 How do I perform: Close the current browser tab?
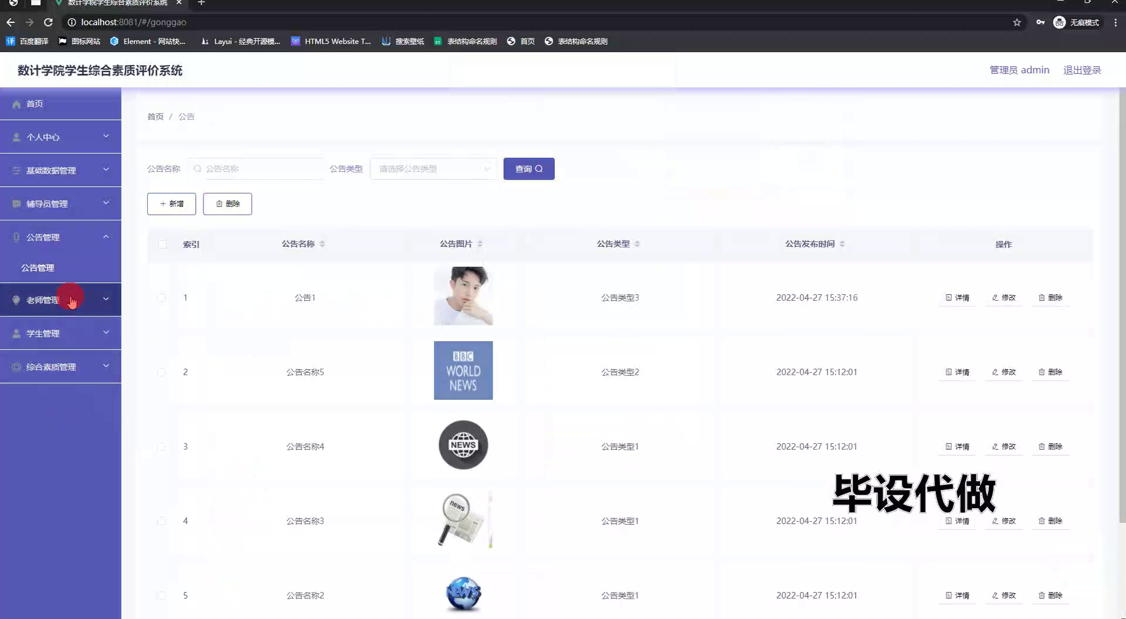(x=179, y=3)
